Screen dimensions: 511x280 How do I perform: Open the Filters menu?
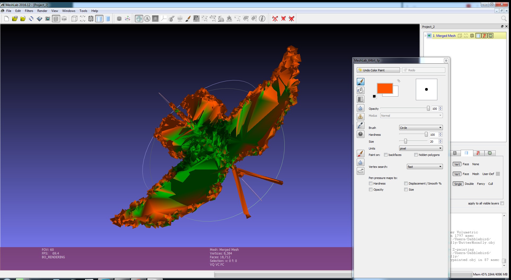[x=29, y=11]
